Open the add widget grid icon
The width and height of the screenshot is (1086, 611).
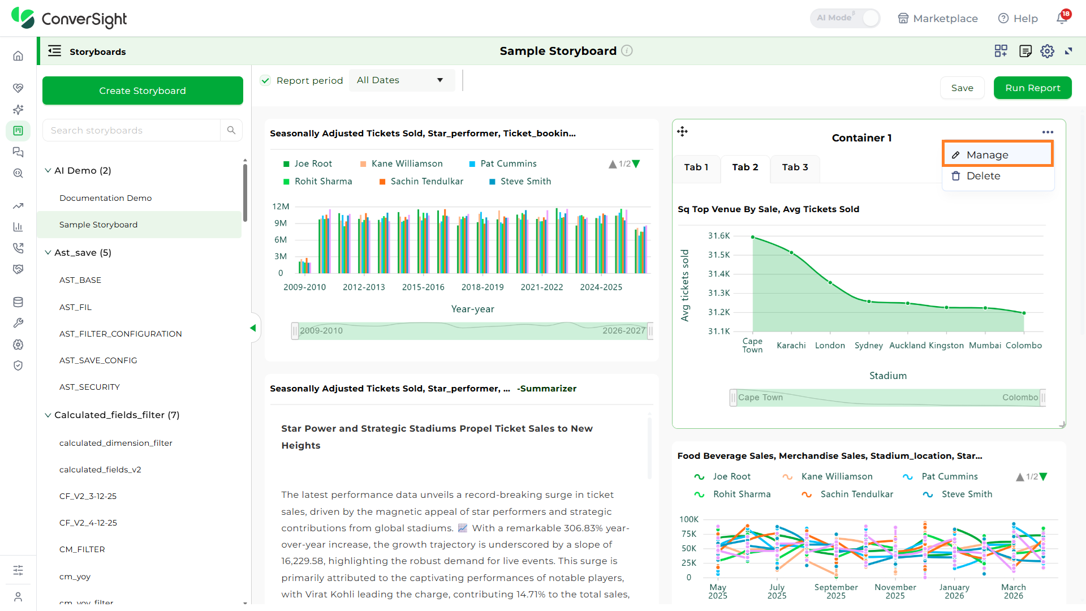coord(1001,51)
